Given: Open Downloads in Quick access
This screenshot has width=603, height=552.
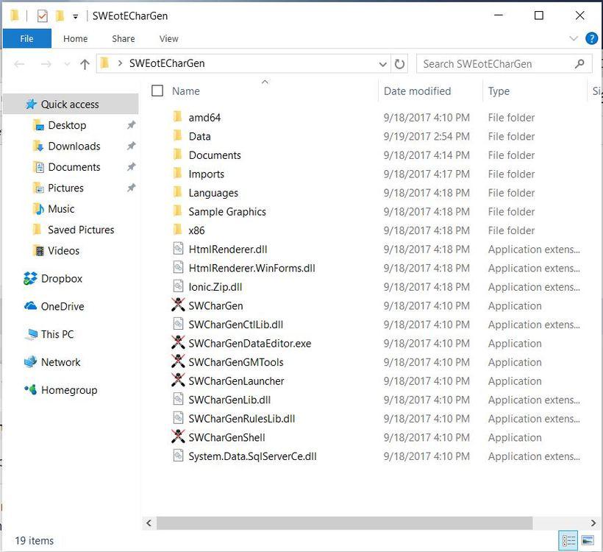Looking at the screenshot, I should pos(74,146).
